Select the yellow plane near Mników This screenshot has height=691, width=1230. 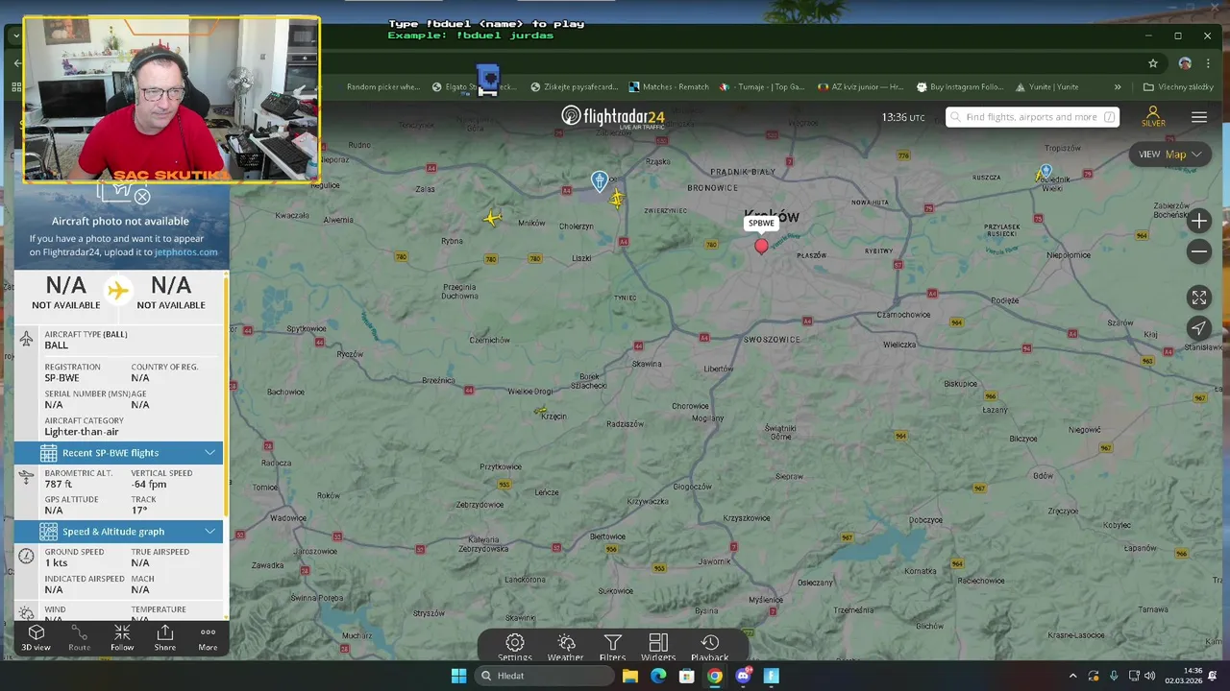tap(492, 219)
